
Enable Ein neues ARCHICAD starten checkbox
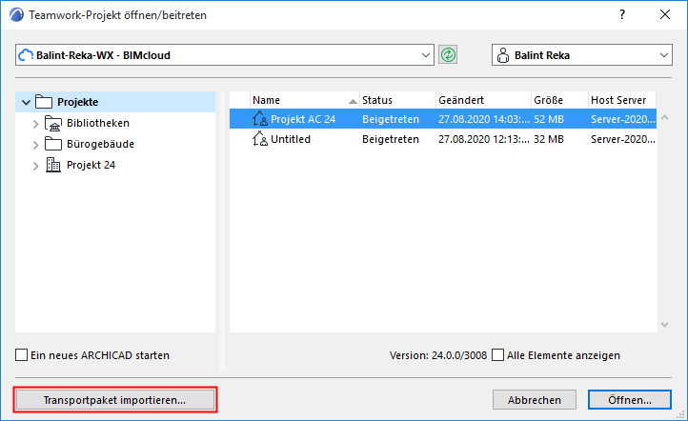pos(22,354)
